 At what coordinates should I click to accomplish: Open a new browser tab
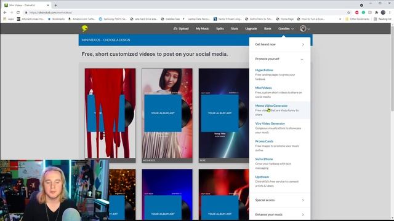(55, 5)
